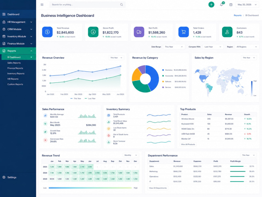Click the Total Products icon

pos(109,115)
